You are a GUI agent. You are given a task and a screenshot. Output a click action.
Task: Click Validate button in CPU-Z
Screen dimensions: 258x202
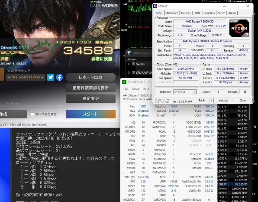point(223,100)
